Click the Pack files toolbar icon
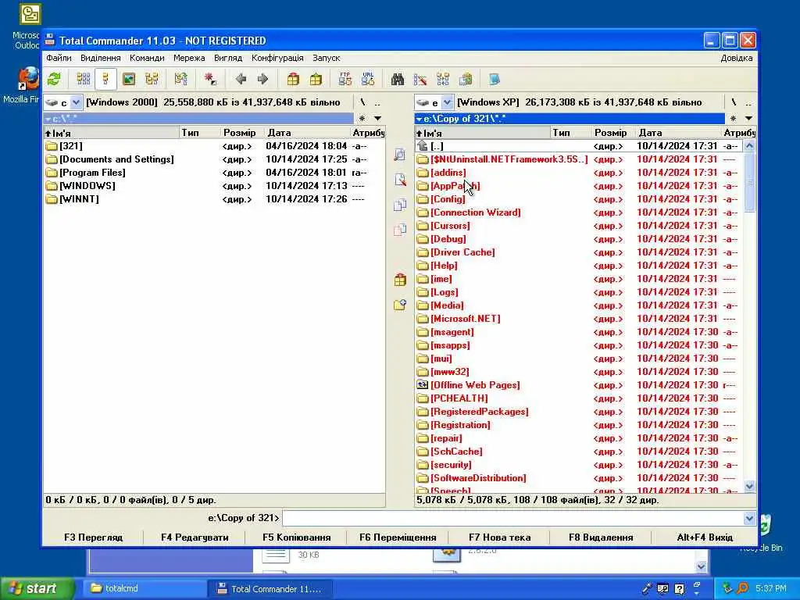 [x=293, y=79]
